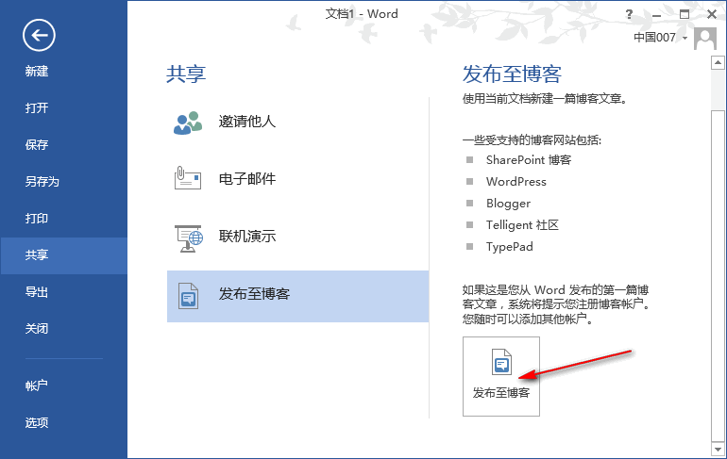Click the Present Online screen icon
Screen dimensions: 727x459
pos(188,238)
